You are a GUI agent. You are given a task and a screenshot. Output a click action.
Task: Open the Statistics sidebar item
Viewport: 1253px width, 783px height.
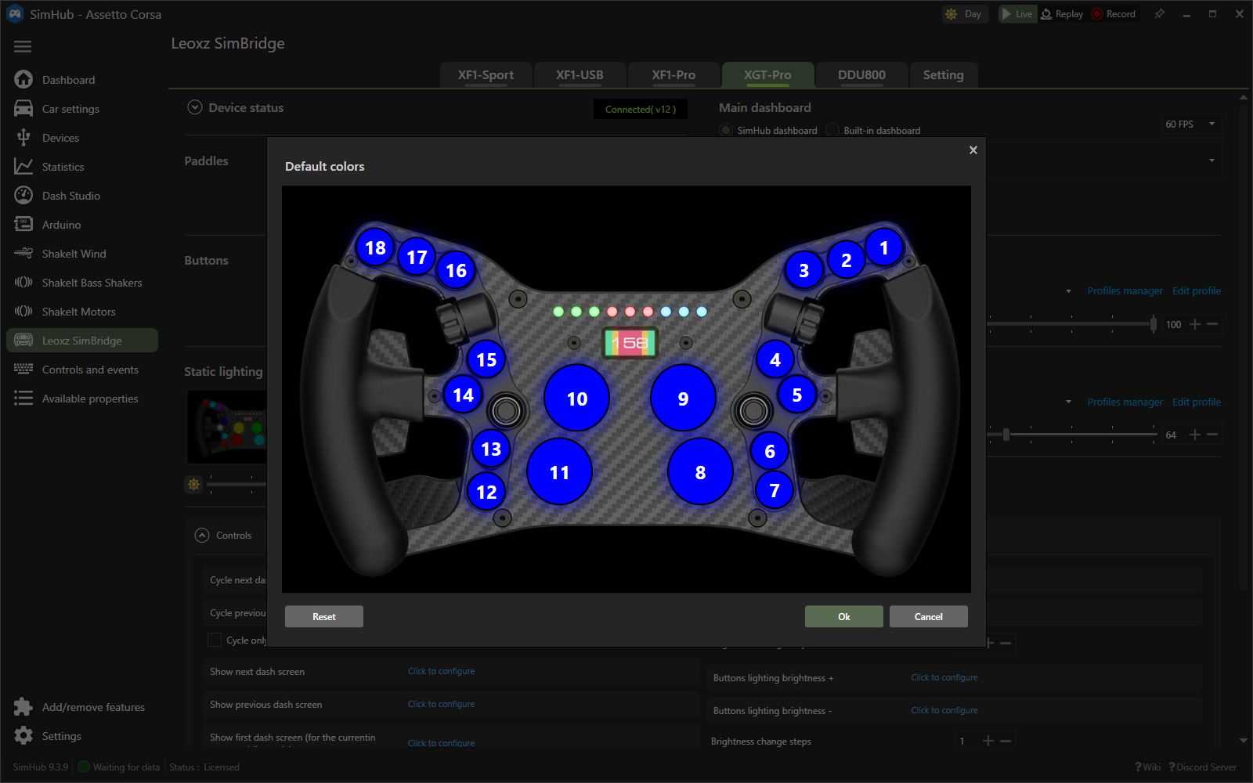63,167
